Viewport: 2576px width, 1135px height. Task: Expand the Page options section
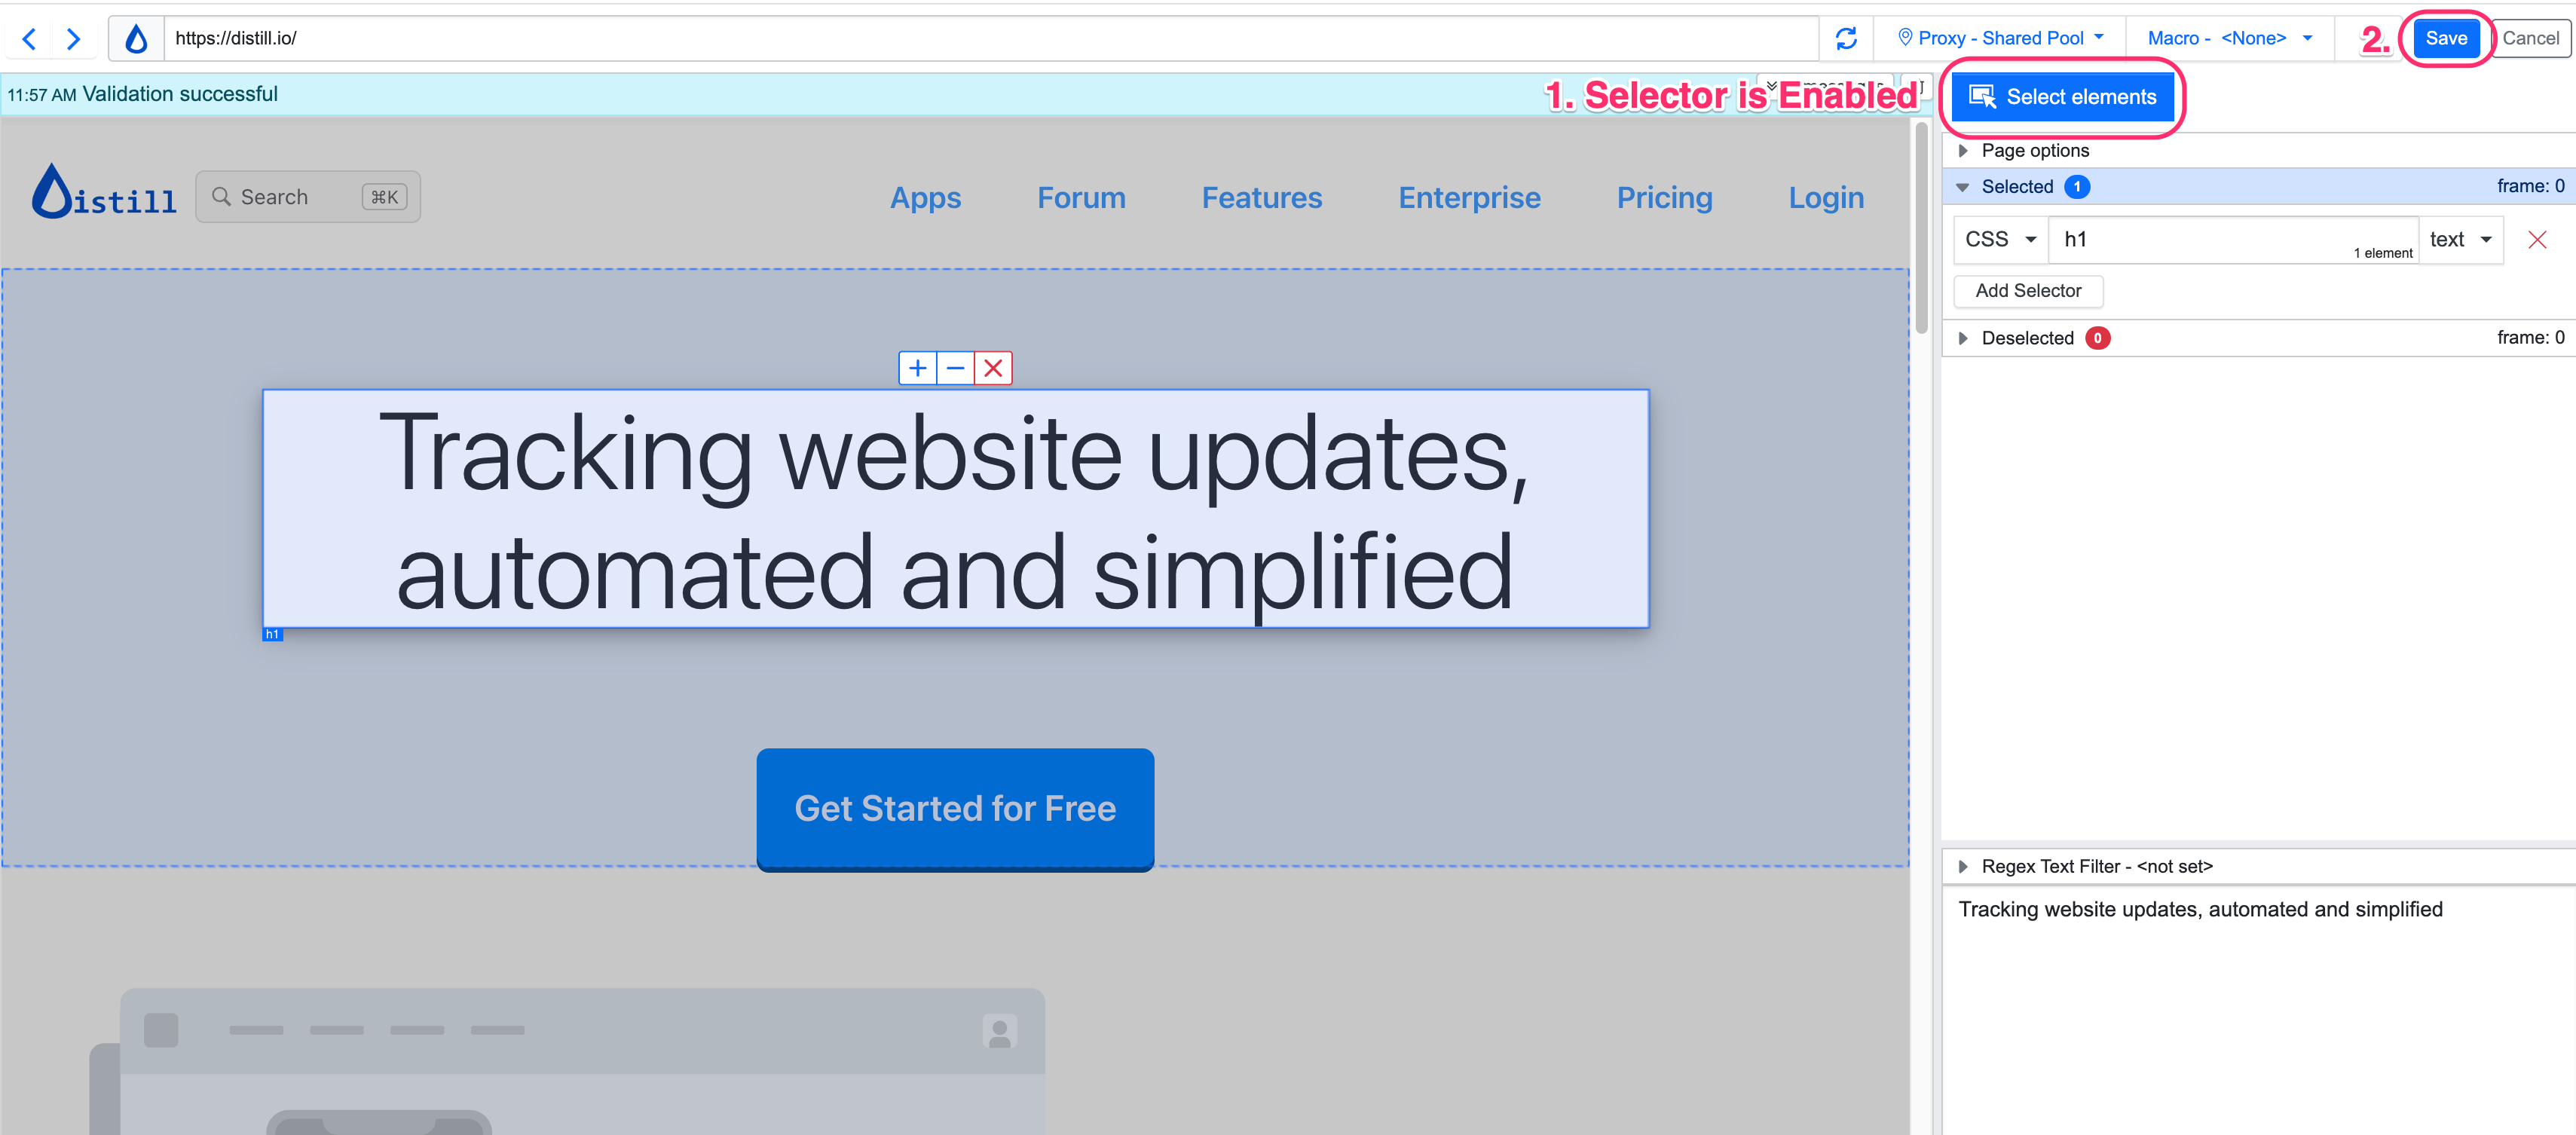2258,150
